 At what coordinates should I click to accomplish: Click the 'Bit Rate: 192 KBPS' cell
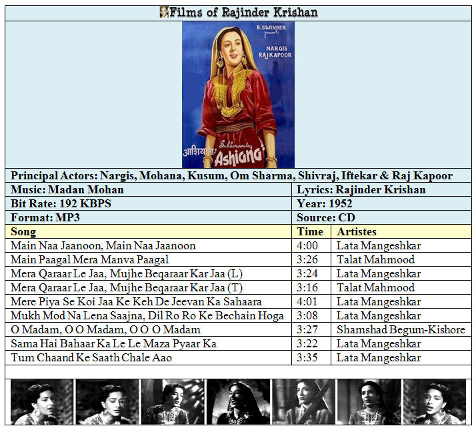pyautogui.click(x=148, y=203)
